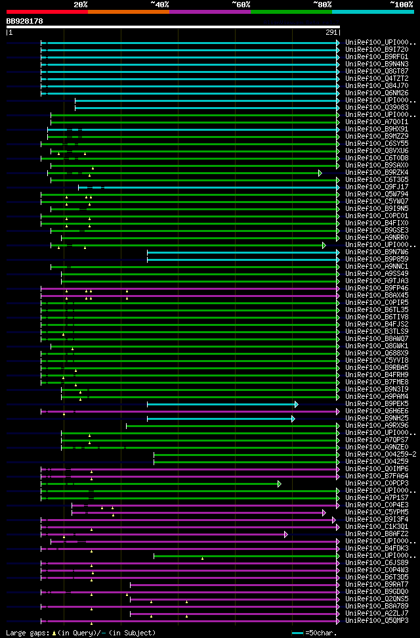Screen dimensions: 420x638
Task: Select the UniRef100_B9HX91 label
Action: pyautogui.click(x=377, y=129)
